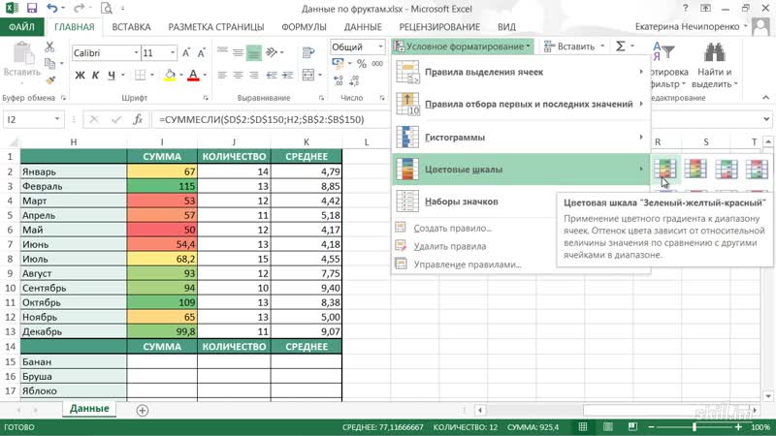Toggle italic К formatting
The height and width of the screenshot is (436, 776).
coord(97,75)
